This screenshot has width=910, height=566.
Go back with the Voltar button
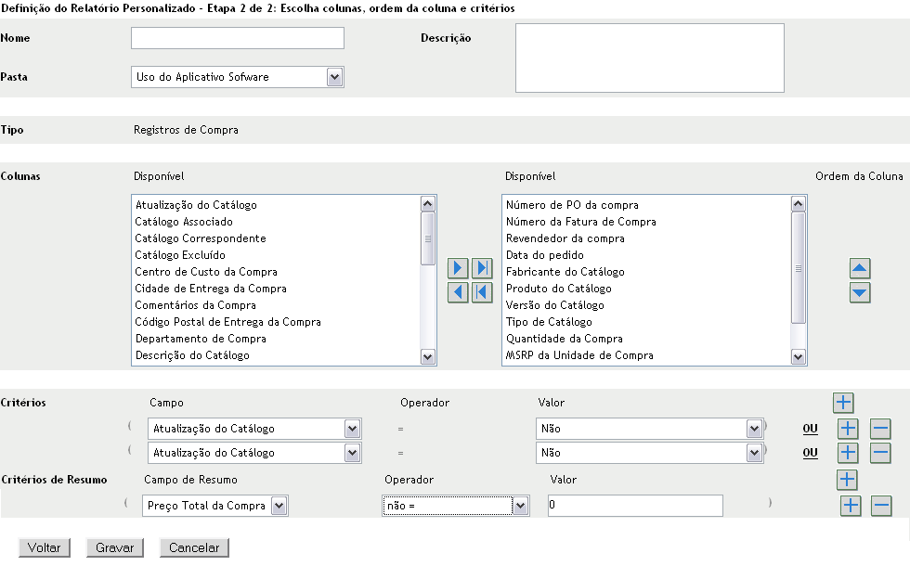45,547
